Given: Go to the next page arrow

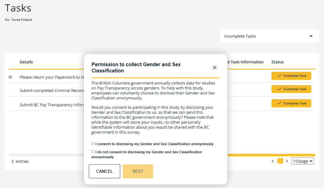Looking at the screenshot, I should (287, 161).
